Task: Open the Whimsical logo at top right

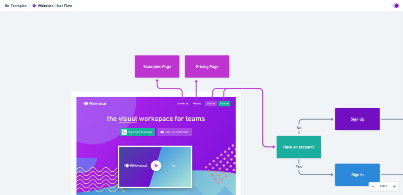Action: [396, 6]
